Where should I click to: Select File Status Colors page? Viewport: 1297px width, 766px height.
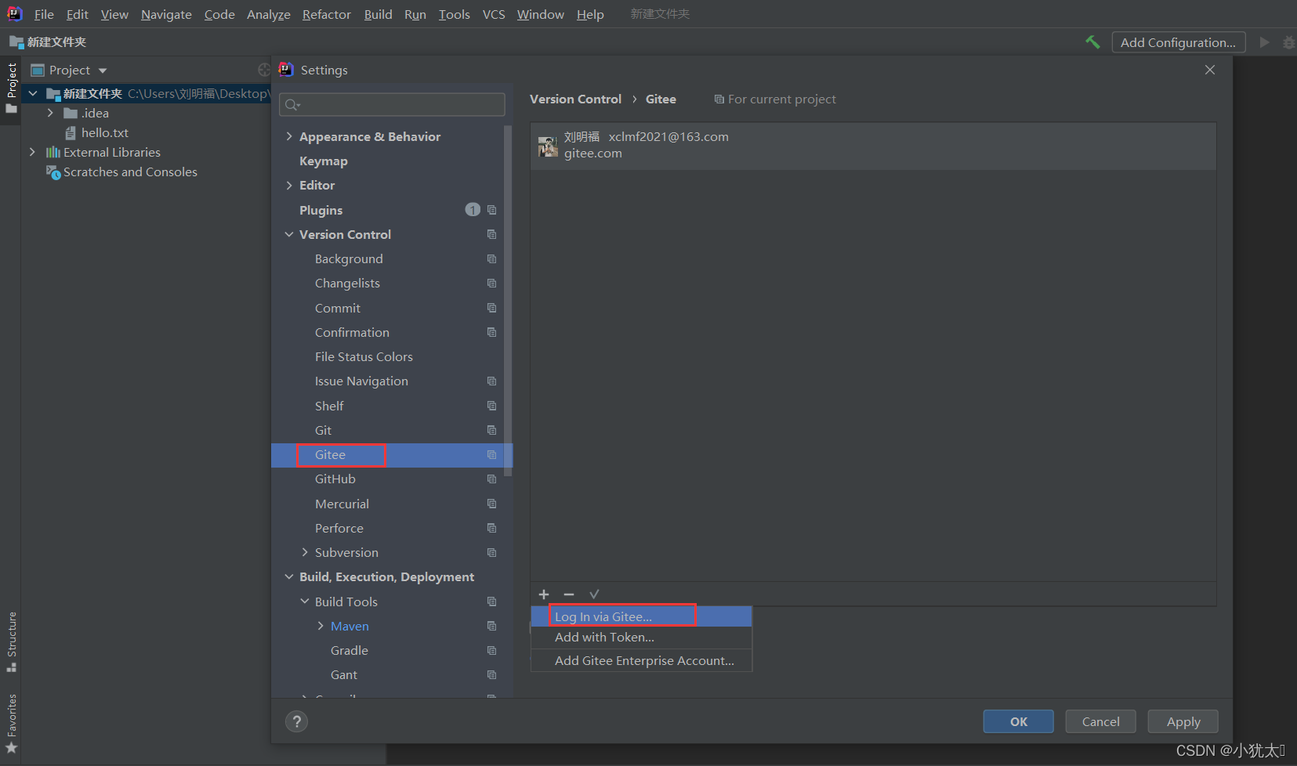coord(364,356)
